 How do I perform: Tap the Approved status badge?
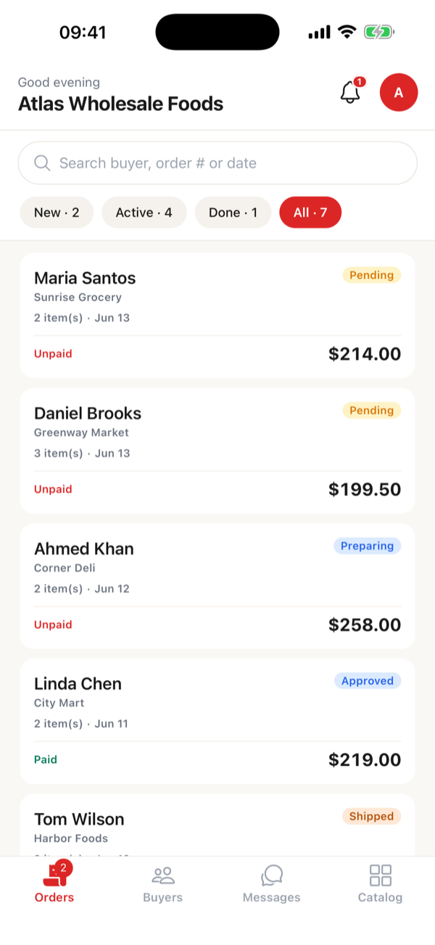point(367,681)
